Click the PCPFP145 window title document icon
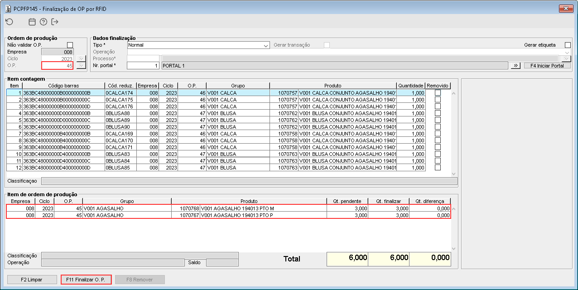 point(8,8)
